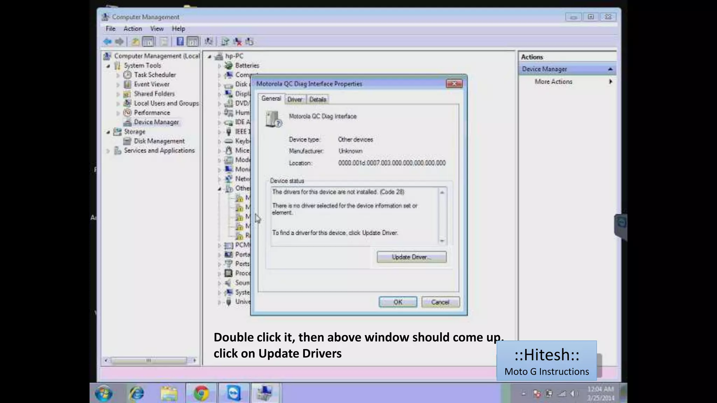Click the Forward arrow in the toolbar
Image resolution: width=717 pixels, height=403 pixels.
(x=119, y=42)
